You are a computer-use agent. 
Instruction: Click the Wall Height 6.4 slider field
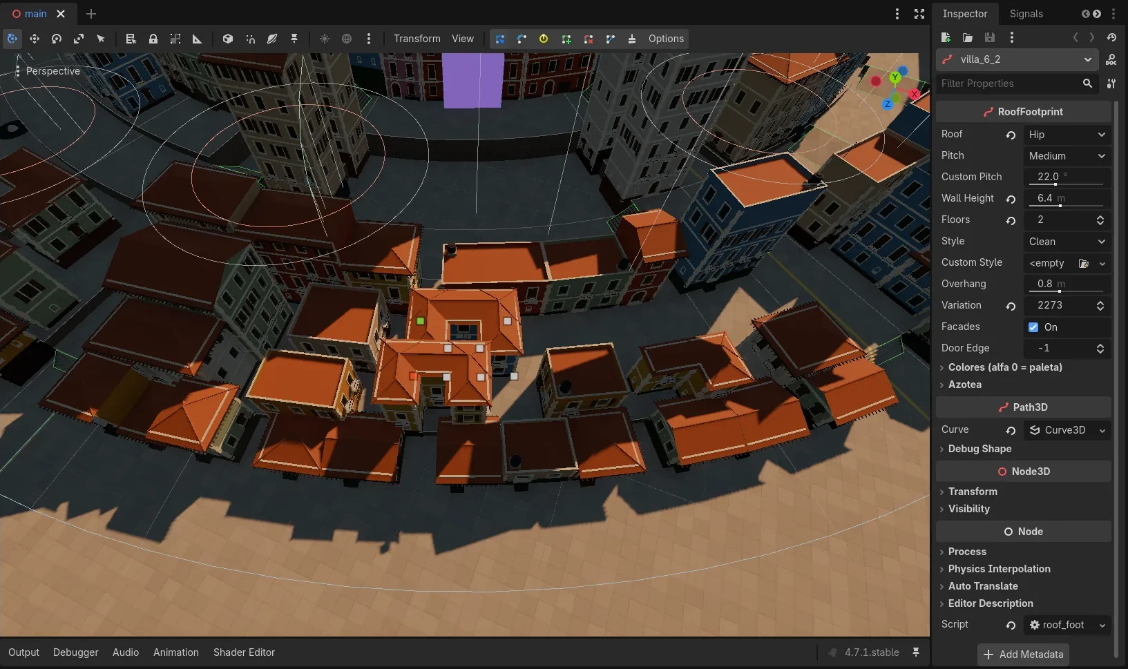click(1067, 198)
